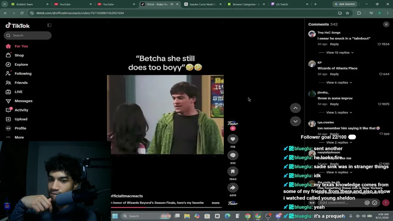Open the video comments bubble icon
The image size is (393, 221).
[233, 155]
